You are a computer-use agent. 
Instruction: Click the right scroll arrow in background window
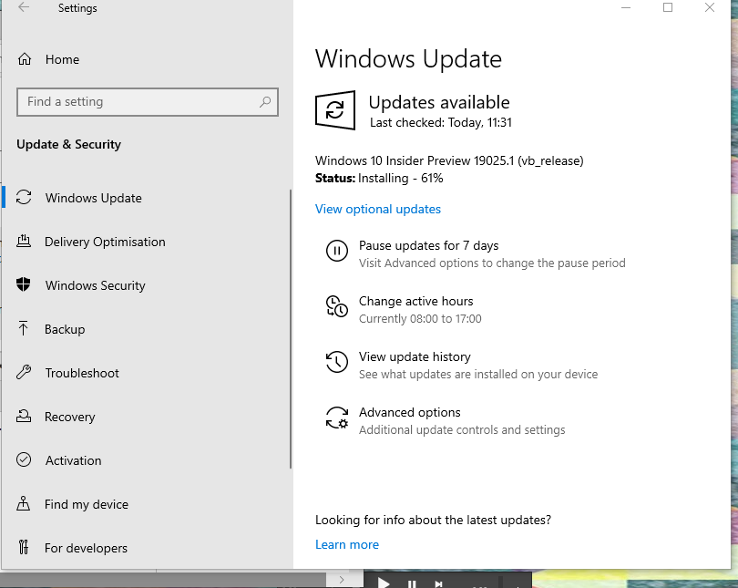click(x=342, y=580)
